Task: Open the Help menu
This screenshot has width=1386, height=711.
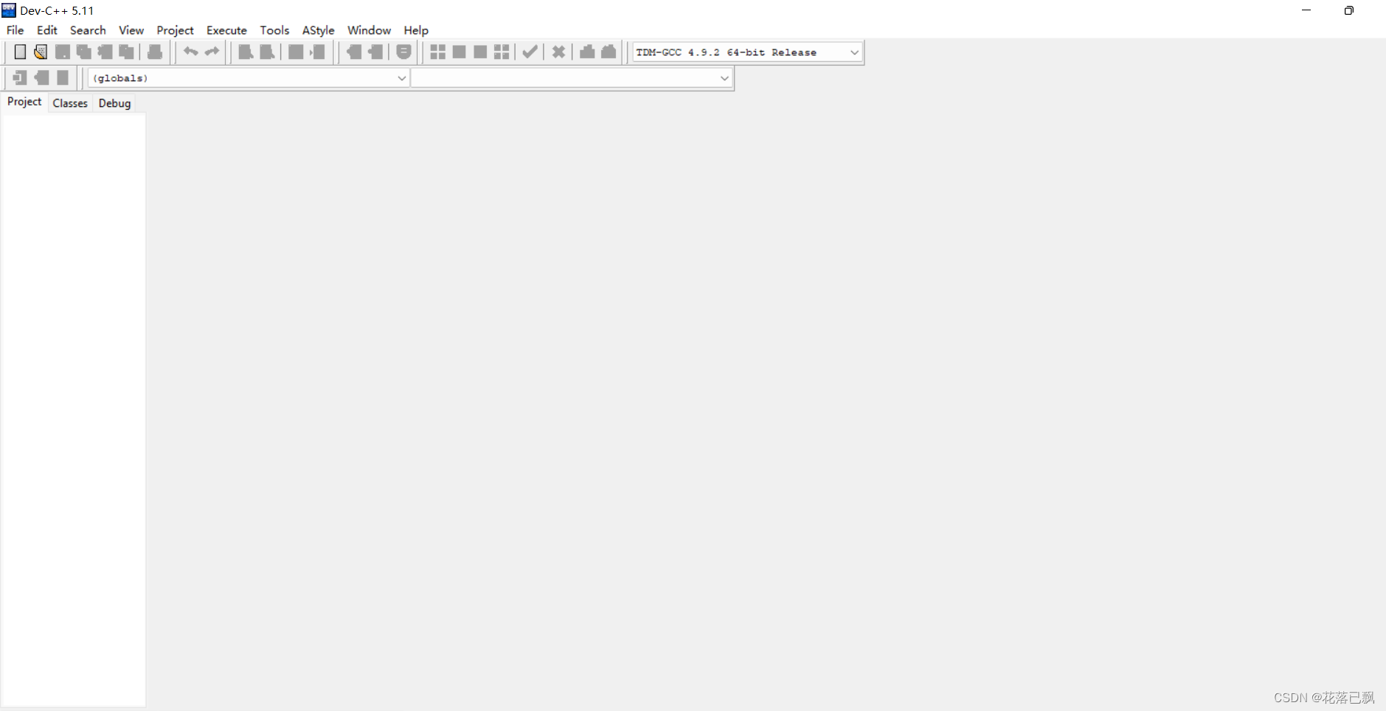Action: coord(416,30)
